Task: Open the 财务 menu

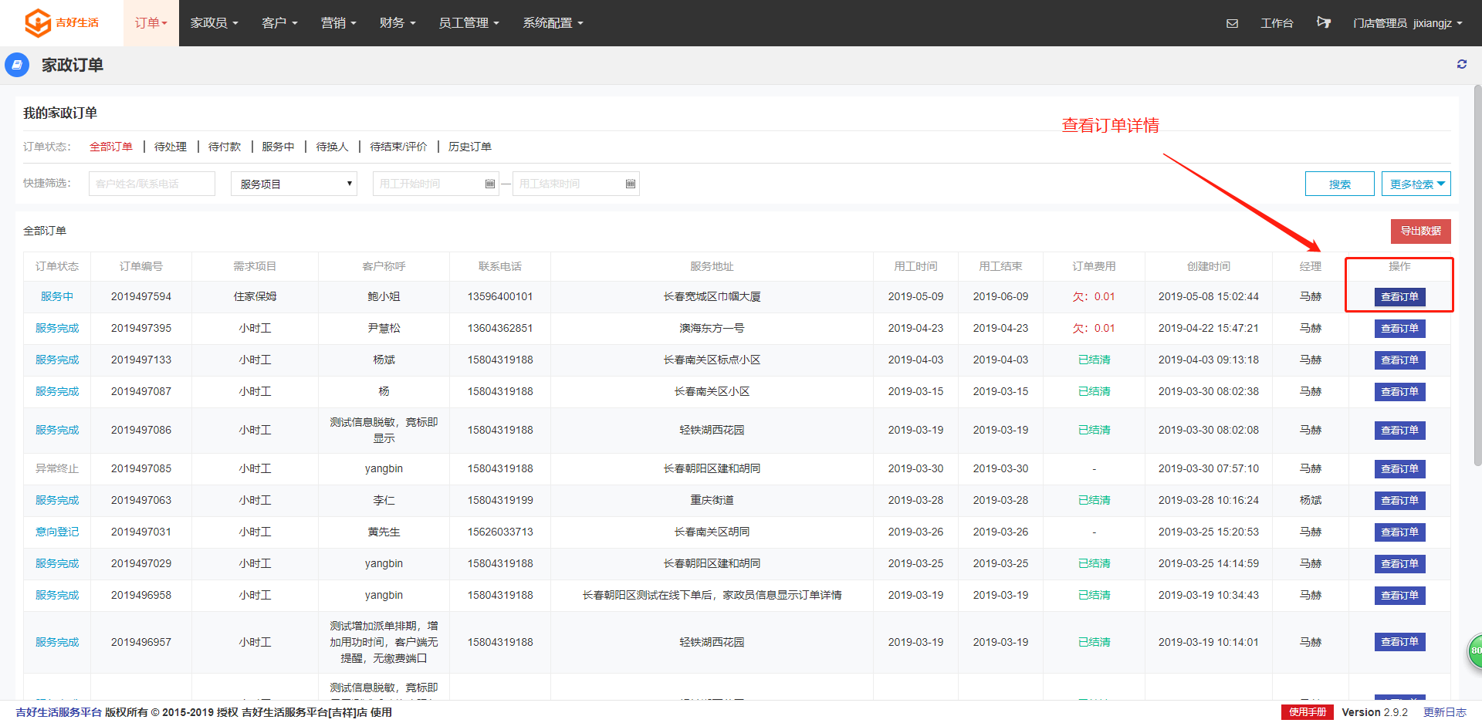Action: (x=398, y=23)
